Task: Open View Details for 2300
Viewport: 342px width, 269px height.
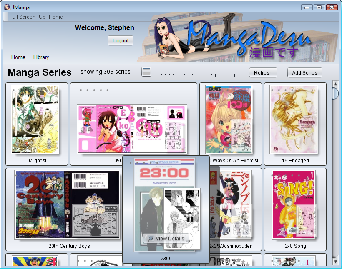Action: click(x=166, y=239)
